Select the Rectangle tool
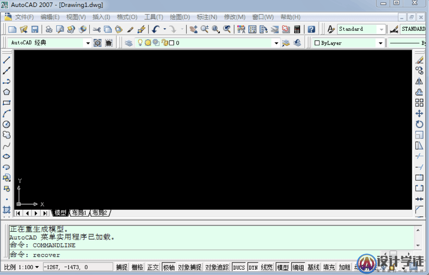Screen dimensions: 429x275 click(x=6, y=103)
